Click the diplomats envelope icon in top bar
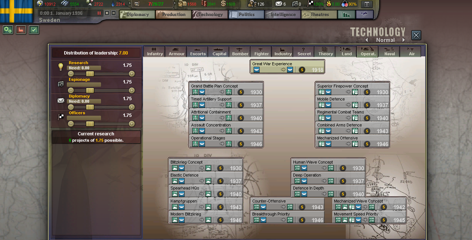This screenshot has height=240, width=472. [279, 4]
